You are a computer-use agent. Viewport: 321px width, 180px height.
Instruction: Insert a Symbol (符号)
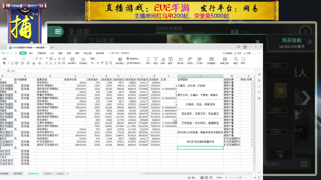pyautogui.click(x=244, y=60)
